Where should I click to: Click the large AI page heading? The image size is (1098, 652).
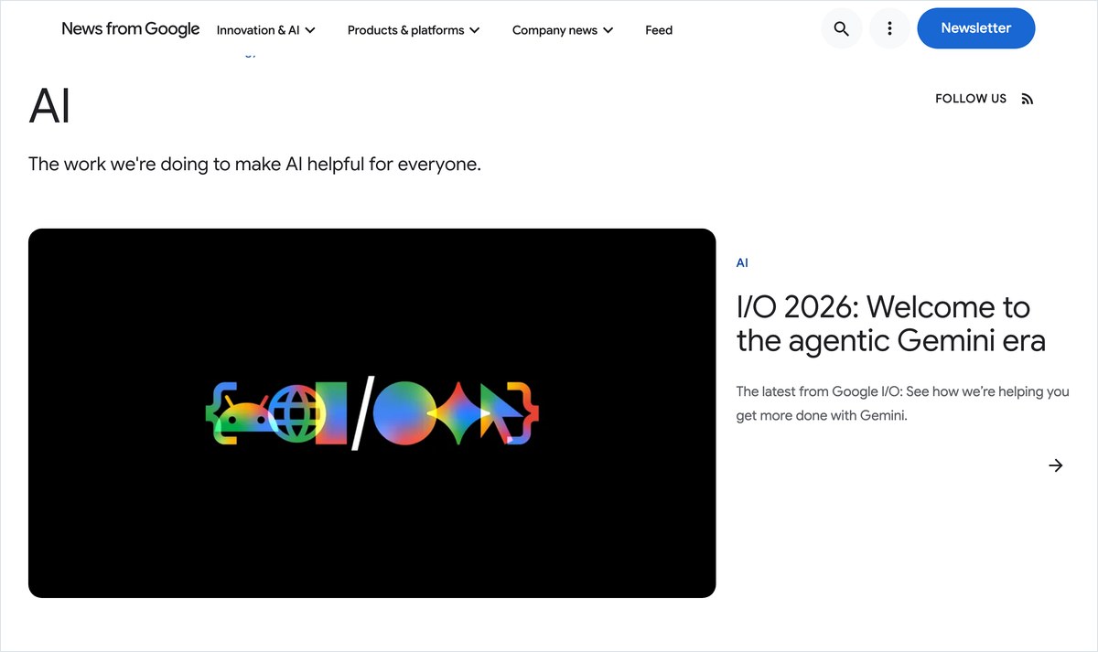[x=50, y=106]
